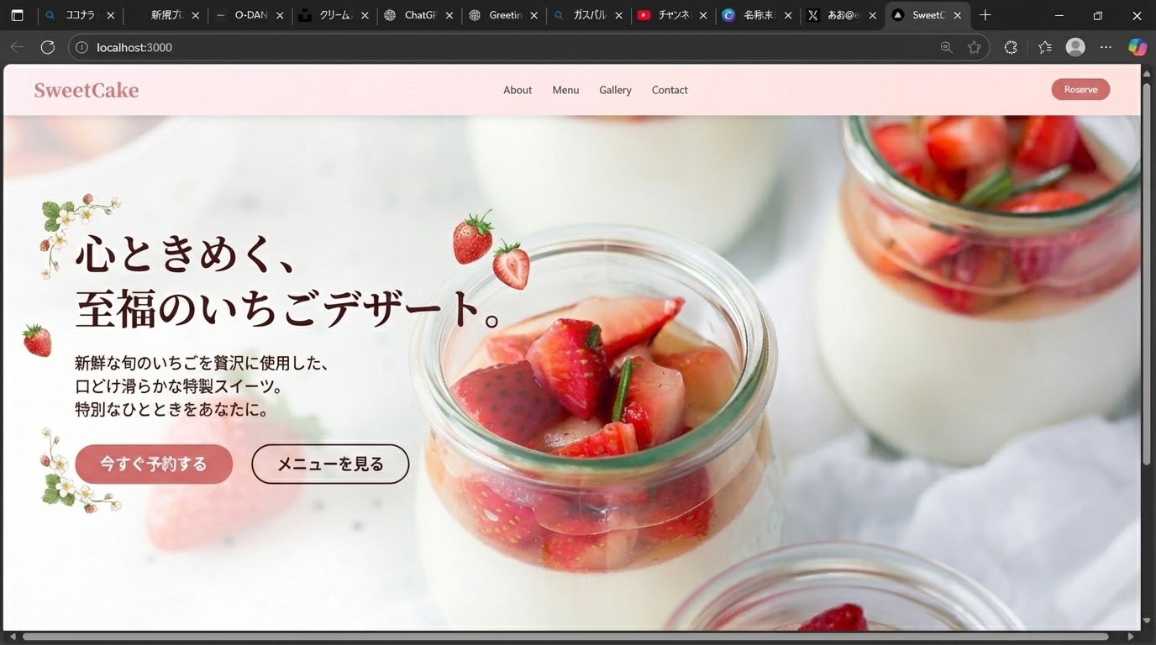Open the Settings and more ellipsis menu
1156x645 pixels.
(1106, 47)
